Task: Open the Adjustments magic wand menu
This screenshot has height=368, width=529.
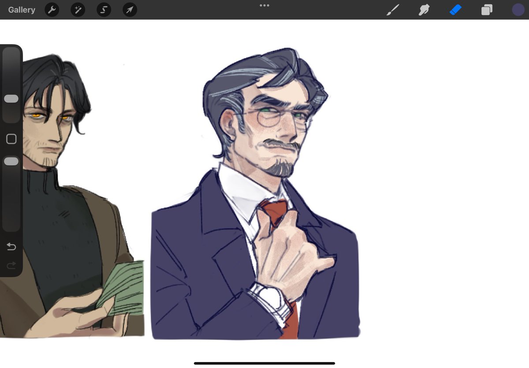Action: point(78,10)
